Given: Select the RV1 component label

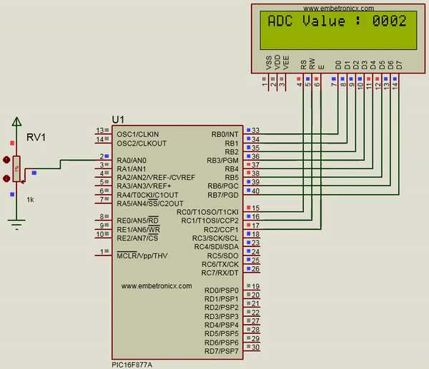Looking at the screenshot, I should (x=36, y=137).
